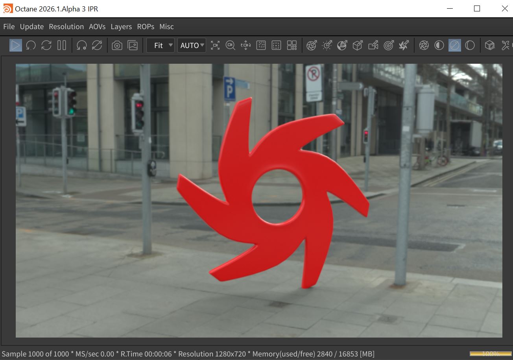Open the image gallery icon beside camera

(x=133, y=46)
